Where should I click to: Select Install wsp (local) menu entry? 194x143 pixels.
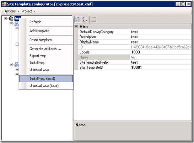[46, 79]
